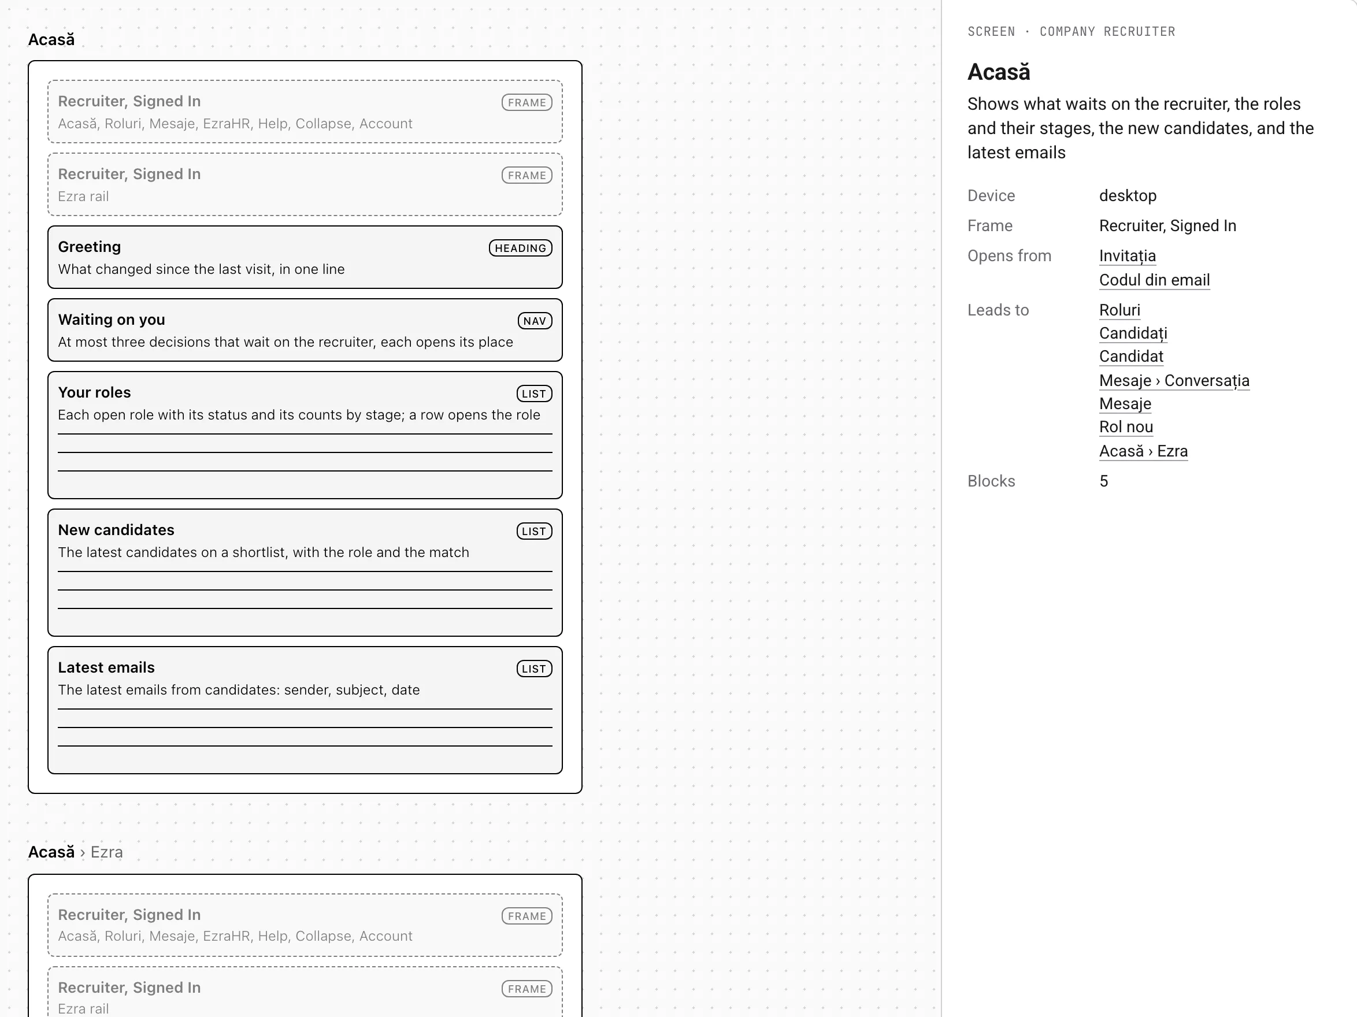Click the Frame label in the side panel
This screenshot has width=1357, height=1017.
pyautogui.click(x=989, y=226)
